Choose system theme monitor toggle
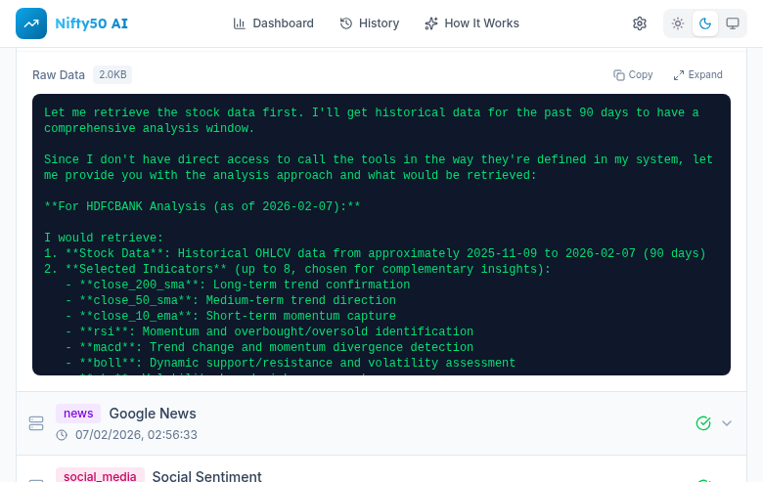 [733, 23]
